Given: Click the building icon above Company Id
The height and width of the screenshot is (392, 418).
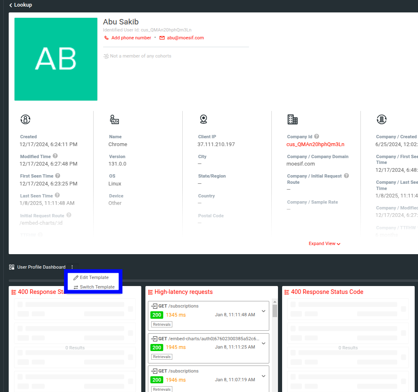Looking at the screenshot, I should pos(292,119).
